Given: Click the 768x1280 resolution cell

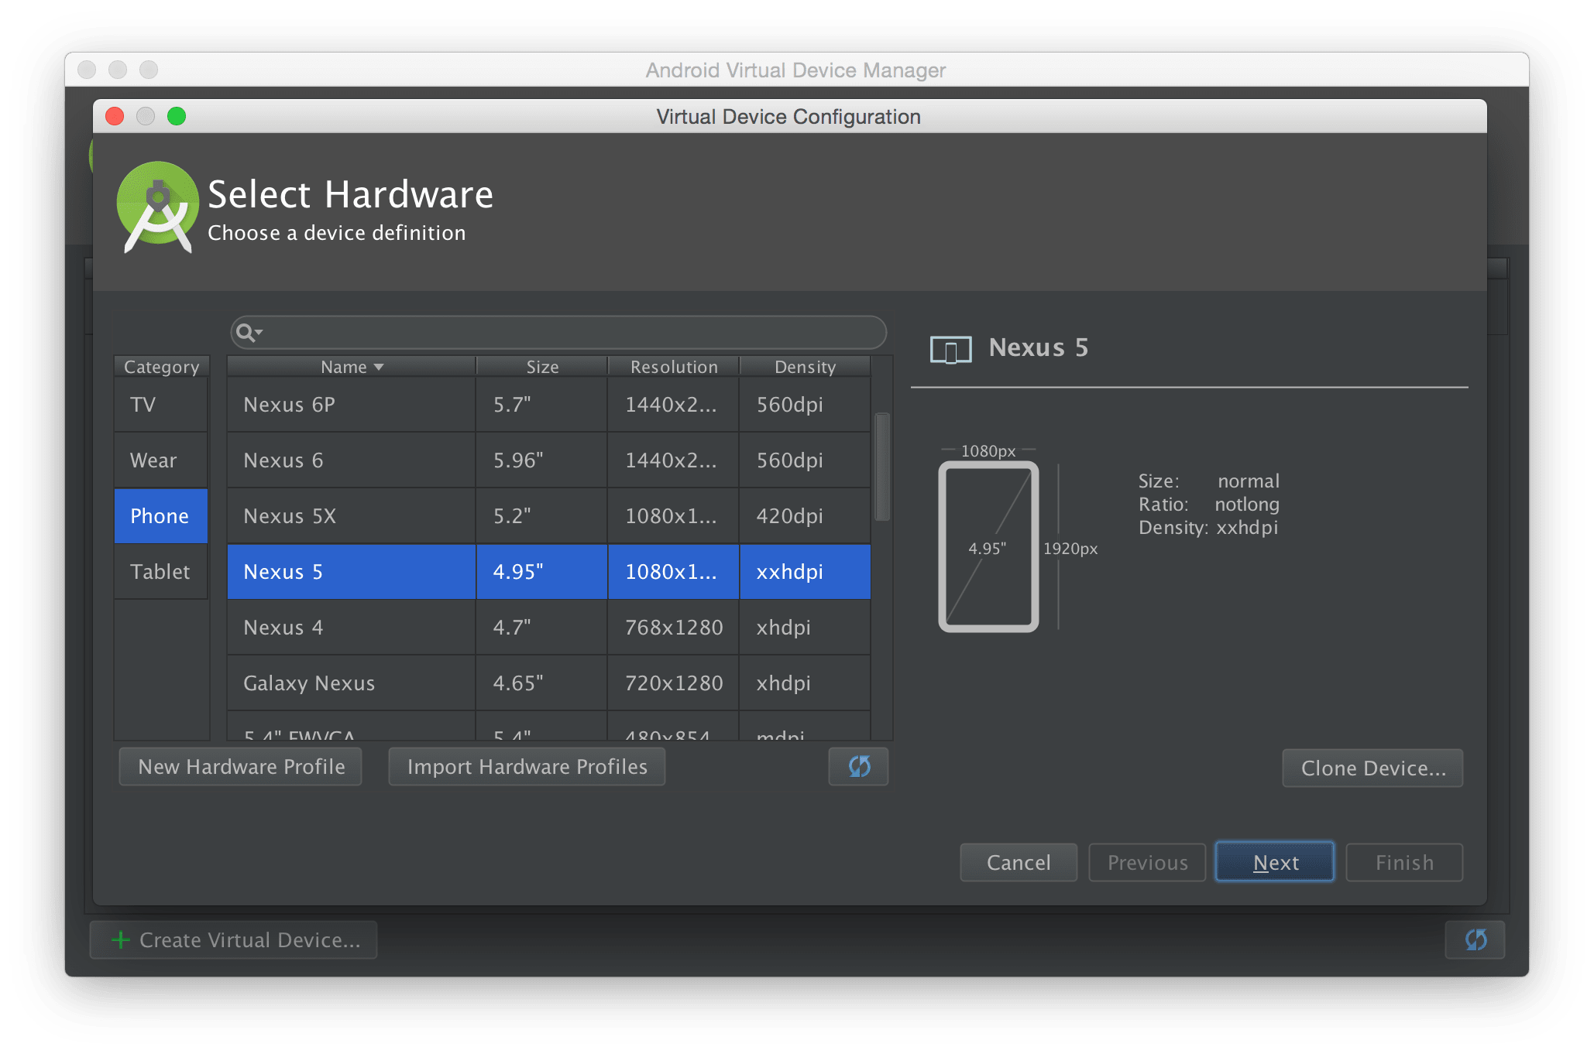Looking at the screenshot, I should tap(674, 628).
